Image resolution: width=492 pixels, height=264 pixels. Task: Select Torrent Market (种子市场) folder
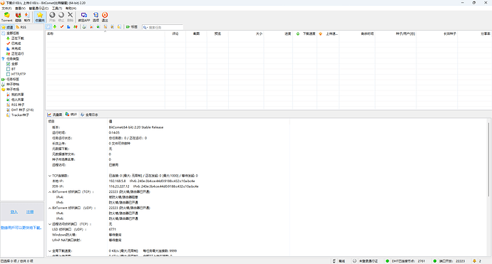point(13,90)
